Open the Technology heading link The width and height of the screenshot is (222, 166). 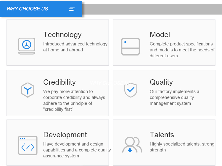point(62,35)
